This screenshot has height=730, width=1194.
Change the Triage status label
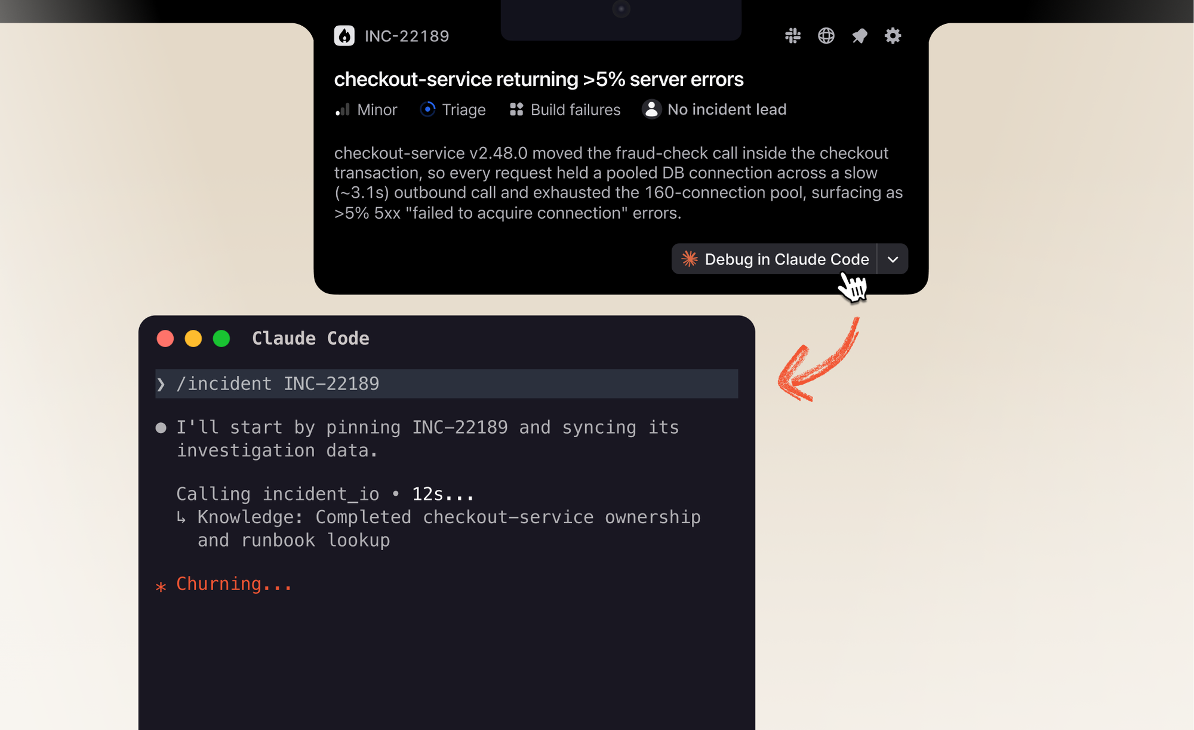pos(464,109)
